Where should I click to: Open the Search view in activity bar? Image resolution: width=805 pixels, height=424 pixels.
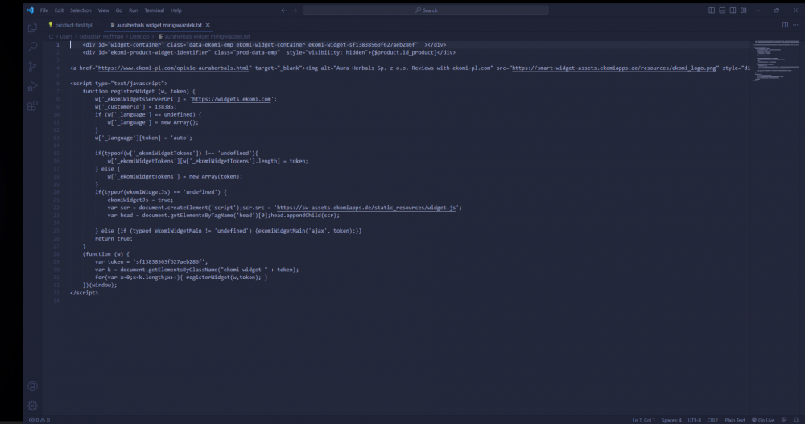click(x=32, y=47)
